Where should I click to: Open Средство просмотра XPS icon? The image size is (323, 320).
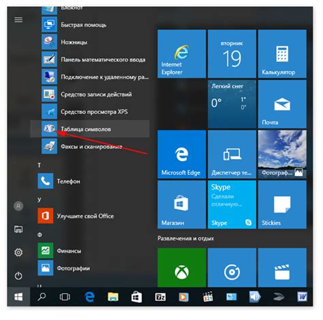tap(49, 111)
